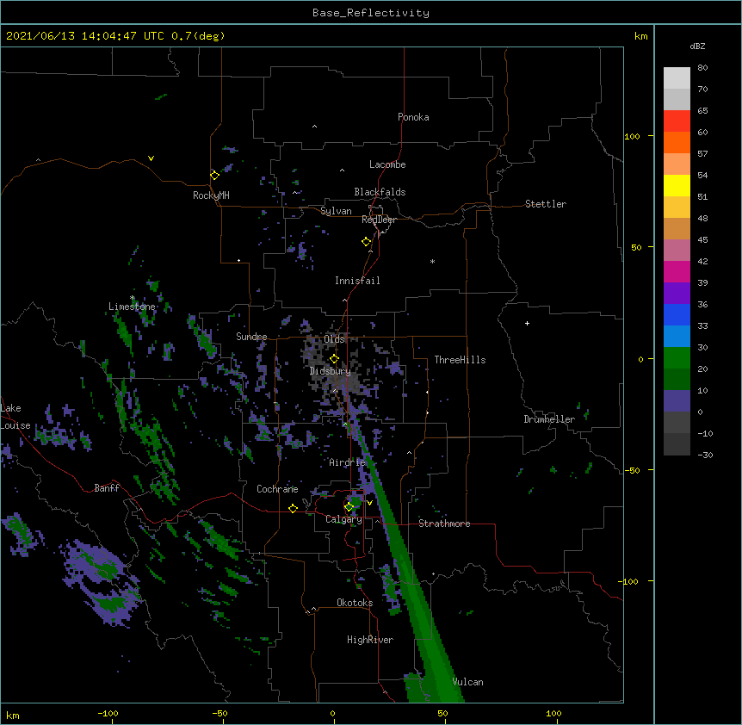Click the Lake Louise label

[15, 417]
